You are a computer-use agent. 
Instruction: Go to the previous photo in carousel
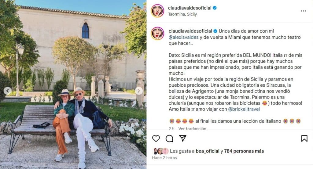click(x=8, y=91)
